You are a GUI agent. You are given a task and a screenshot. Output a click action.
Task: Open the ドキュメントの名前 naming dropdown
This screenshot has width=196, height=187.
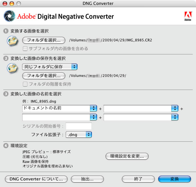[93, 108]
